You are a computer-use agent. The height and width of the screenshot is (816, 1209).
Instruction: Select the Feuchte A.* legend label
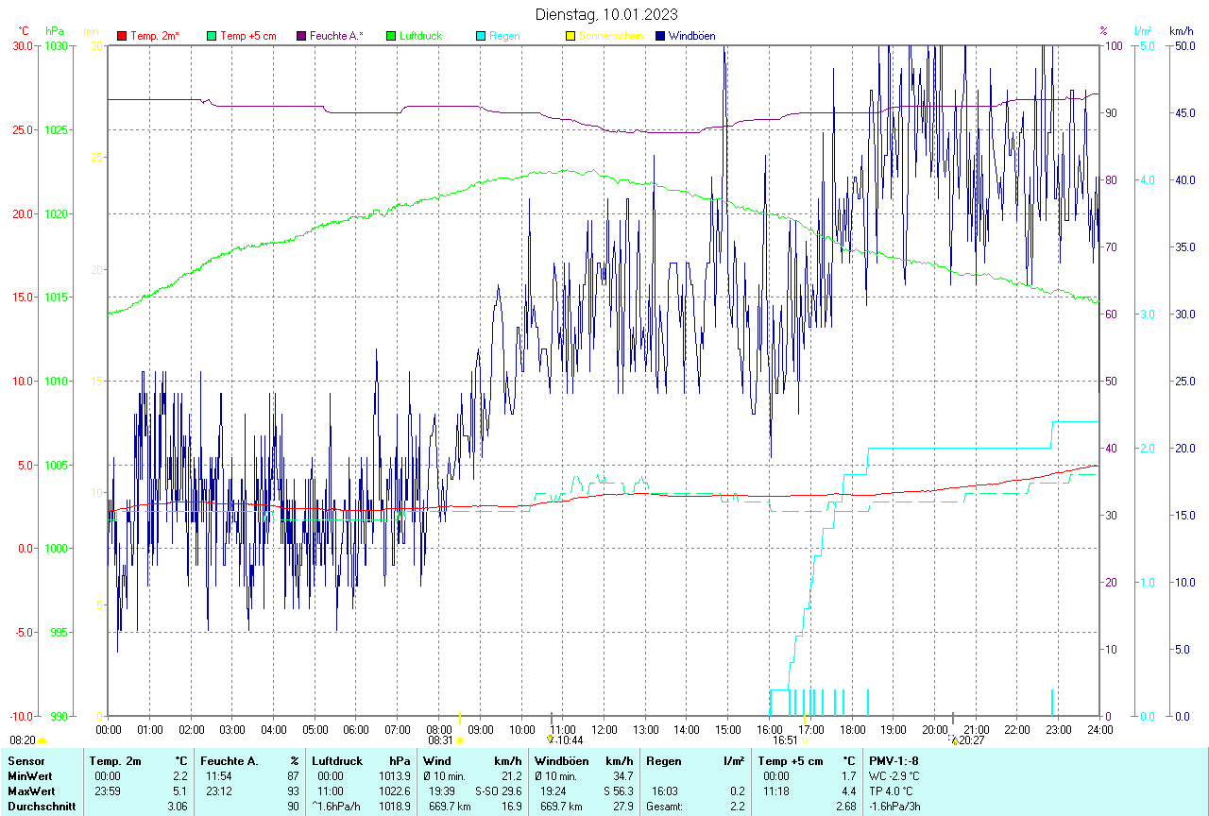pos(336,36)
